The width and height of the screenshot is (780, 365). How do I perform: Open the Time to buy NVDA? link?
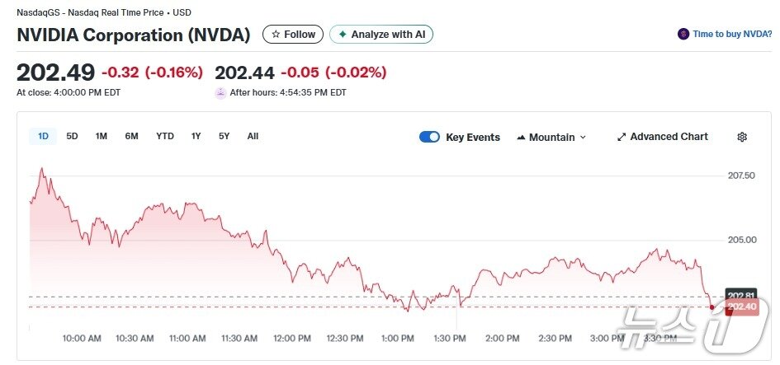click(732, 35)
